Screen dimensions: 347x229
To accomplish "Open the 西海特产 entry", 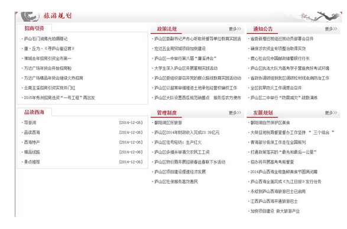I will tap(32, 142).
